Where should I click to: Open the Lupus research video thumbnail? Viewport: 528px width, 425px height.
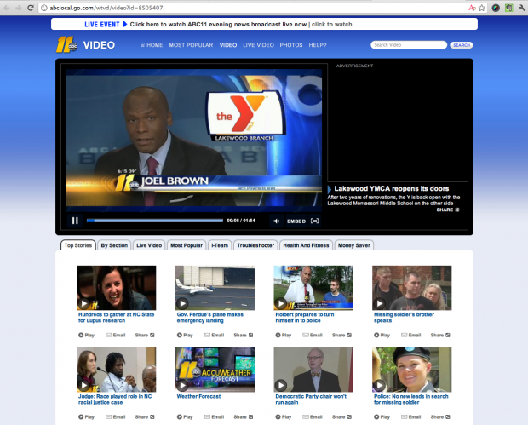116,288
